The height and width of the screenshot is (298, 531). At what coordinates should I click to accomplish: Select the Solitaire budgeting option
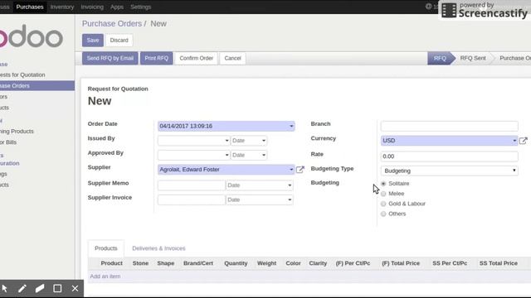tap(383, 184)
